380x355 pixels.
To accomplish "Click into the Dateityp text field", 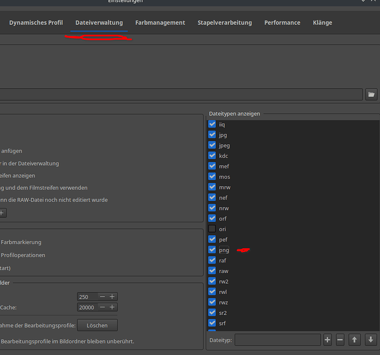I will [278, 340].
